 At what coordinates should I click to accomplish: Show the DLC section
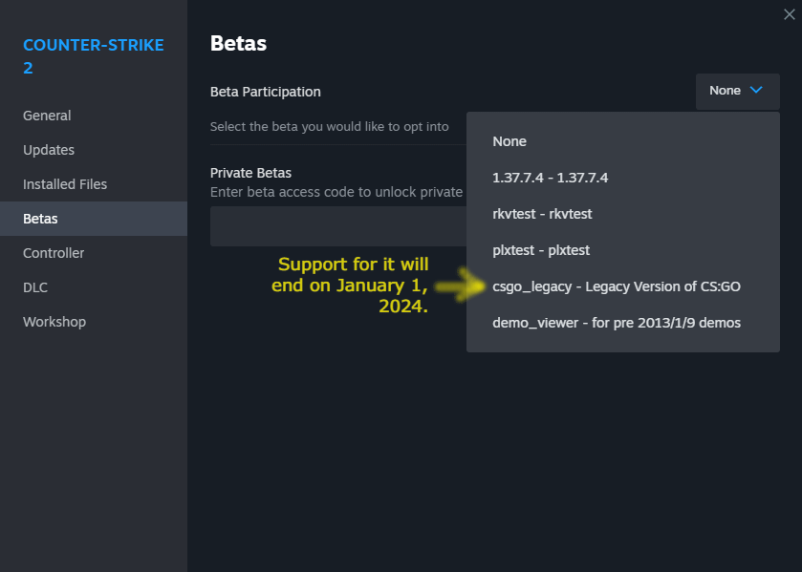tap(35, 287)
